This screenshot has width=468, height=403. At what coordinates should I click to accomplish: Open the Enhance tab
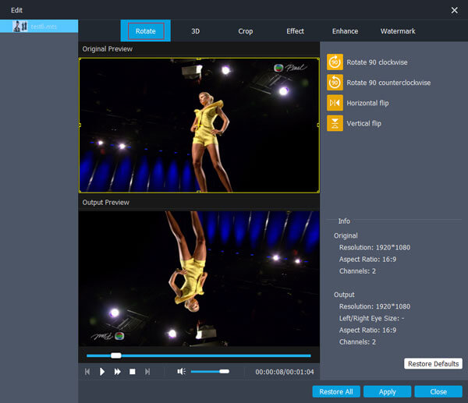tap(345, 31)
